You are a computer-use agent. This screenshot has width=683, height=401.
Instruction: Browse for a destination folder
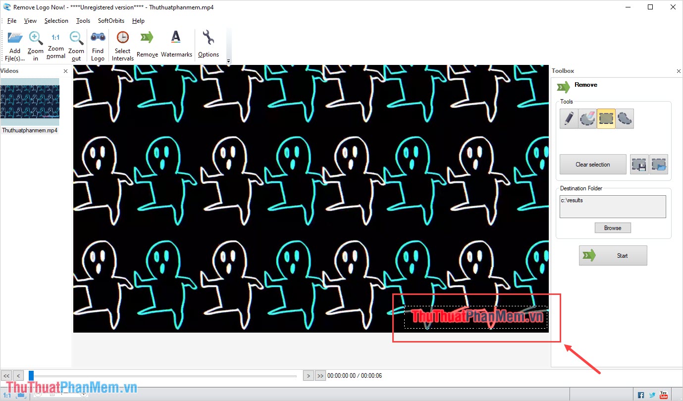pos(613,228)
